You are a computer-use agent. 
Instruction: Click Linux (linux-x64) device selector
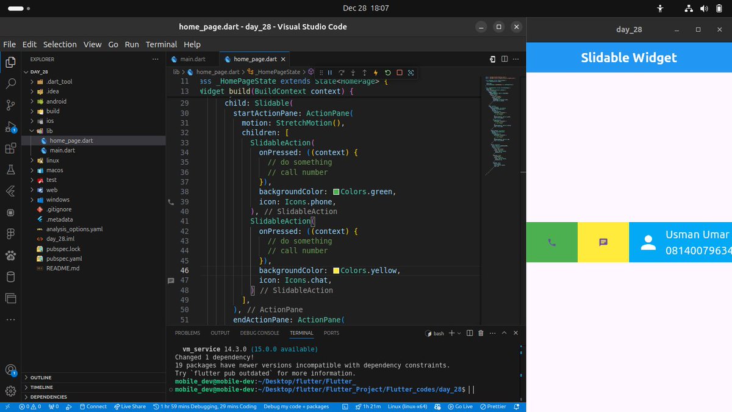click(407, 407)
